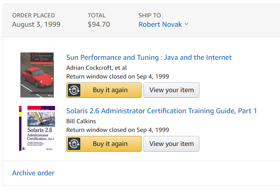View your item for Solaris 2.6 guide
Image resolution: width=280 pixels, height=190 pixels.
(x=171, y=144)
